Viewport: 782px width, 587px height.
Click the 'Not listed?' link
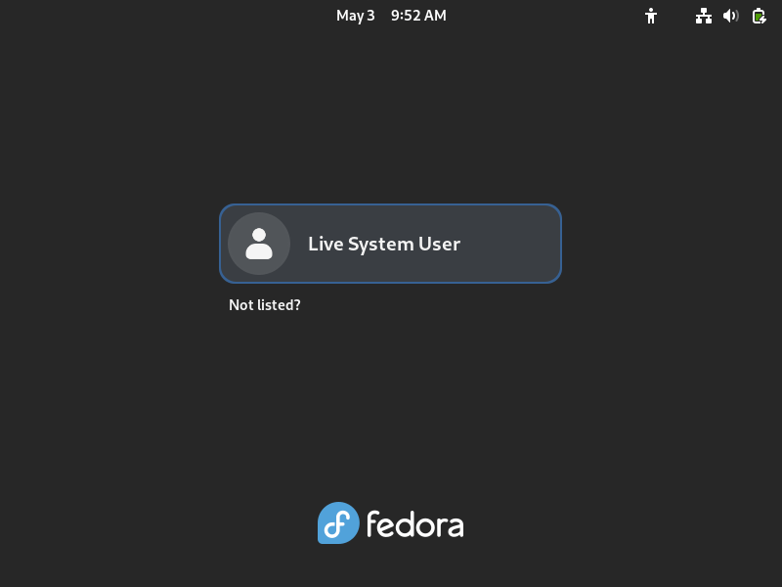[x=265, y=305]
